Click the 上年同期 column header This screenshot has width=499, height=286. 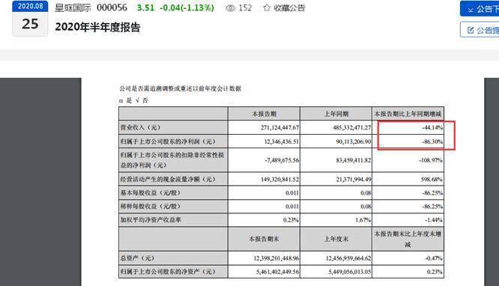tap(336, 114)
